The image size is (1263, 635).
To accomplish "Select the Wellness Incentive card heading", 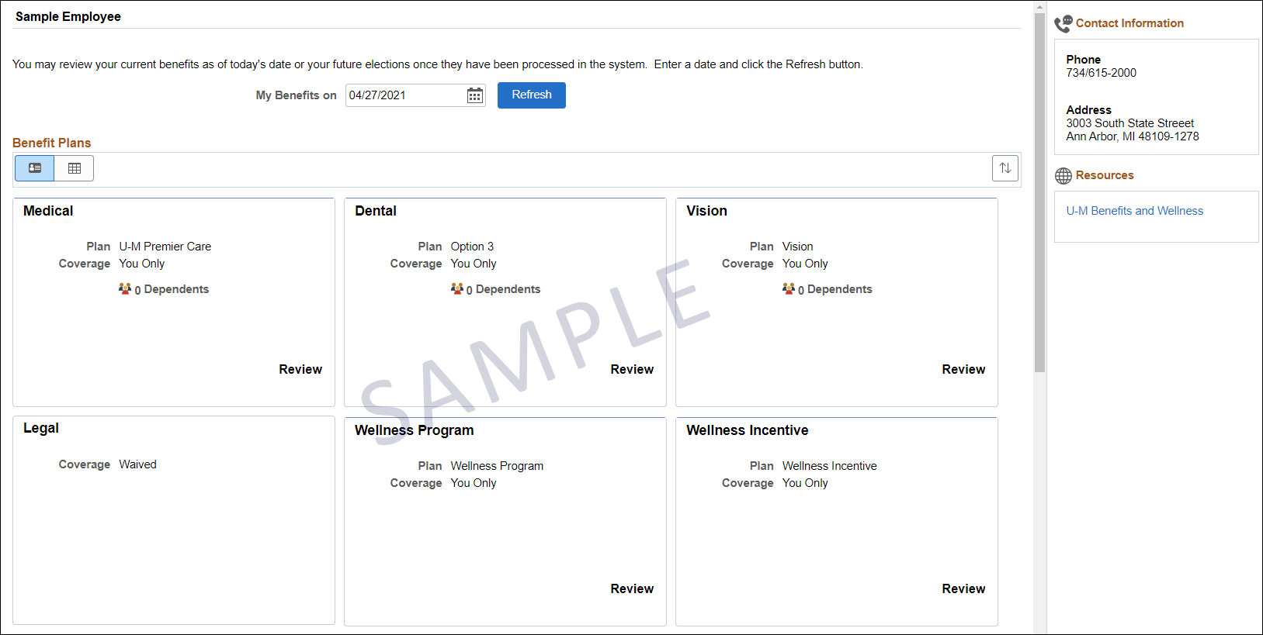I will [x=747, y=430].
